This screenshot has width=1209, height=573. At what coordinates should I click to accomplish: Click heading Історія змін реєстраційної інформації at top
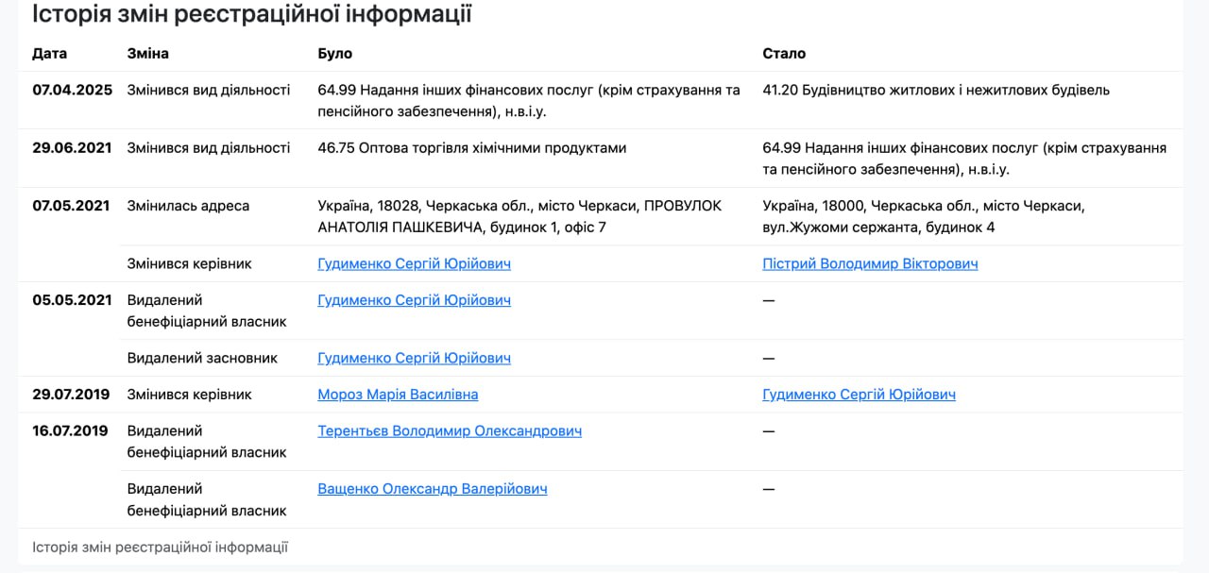coord(252,14)
